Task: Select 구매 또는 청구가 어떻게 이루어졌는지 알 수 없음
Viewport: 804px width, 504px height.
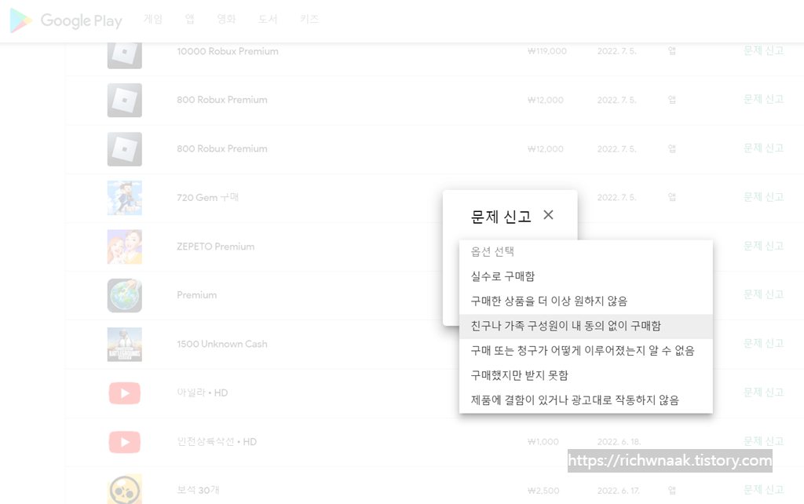Action: pos(586,351)
